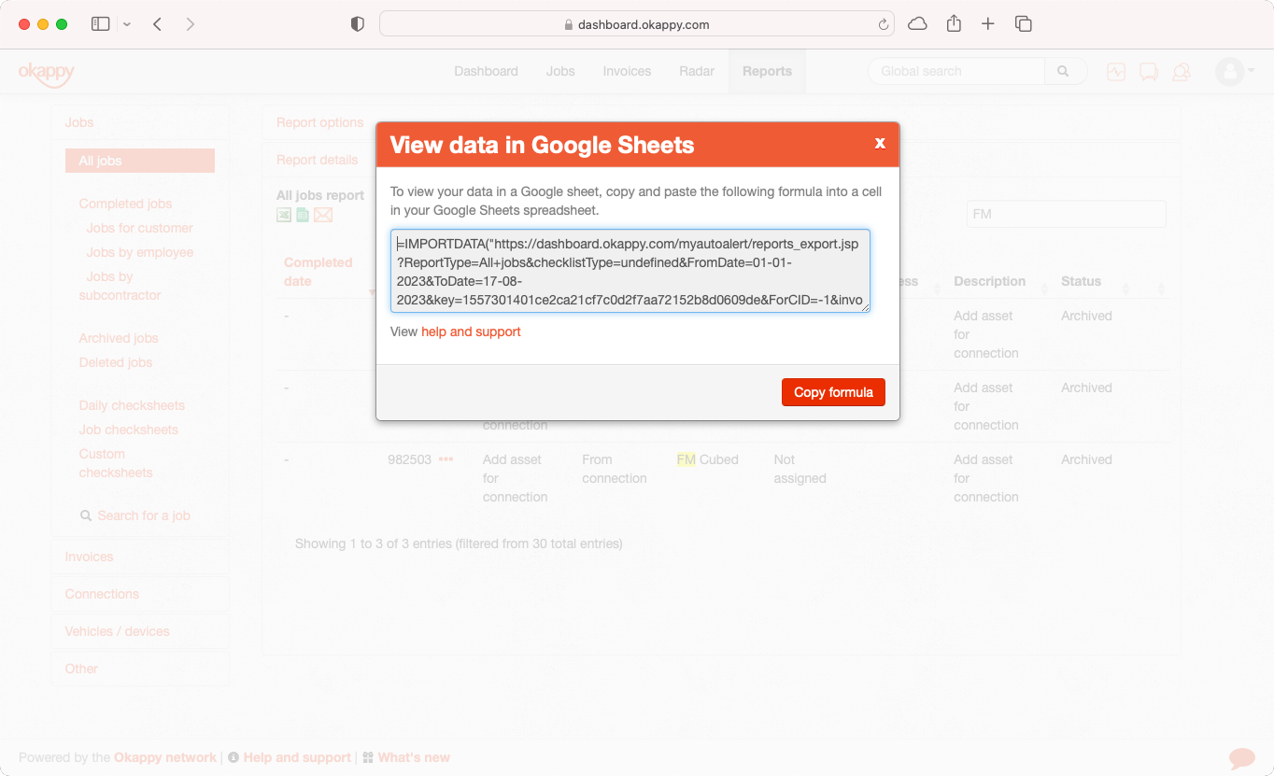Open the chat messages icon in header

click(1149, 72)
